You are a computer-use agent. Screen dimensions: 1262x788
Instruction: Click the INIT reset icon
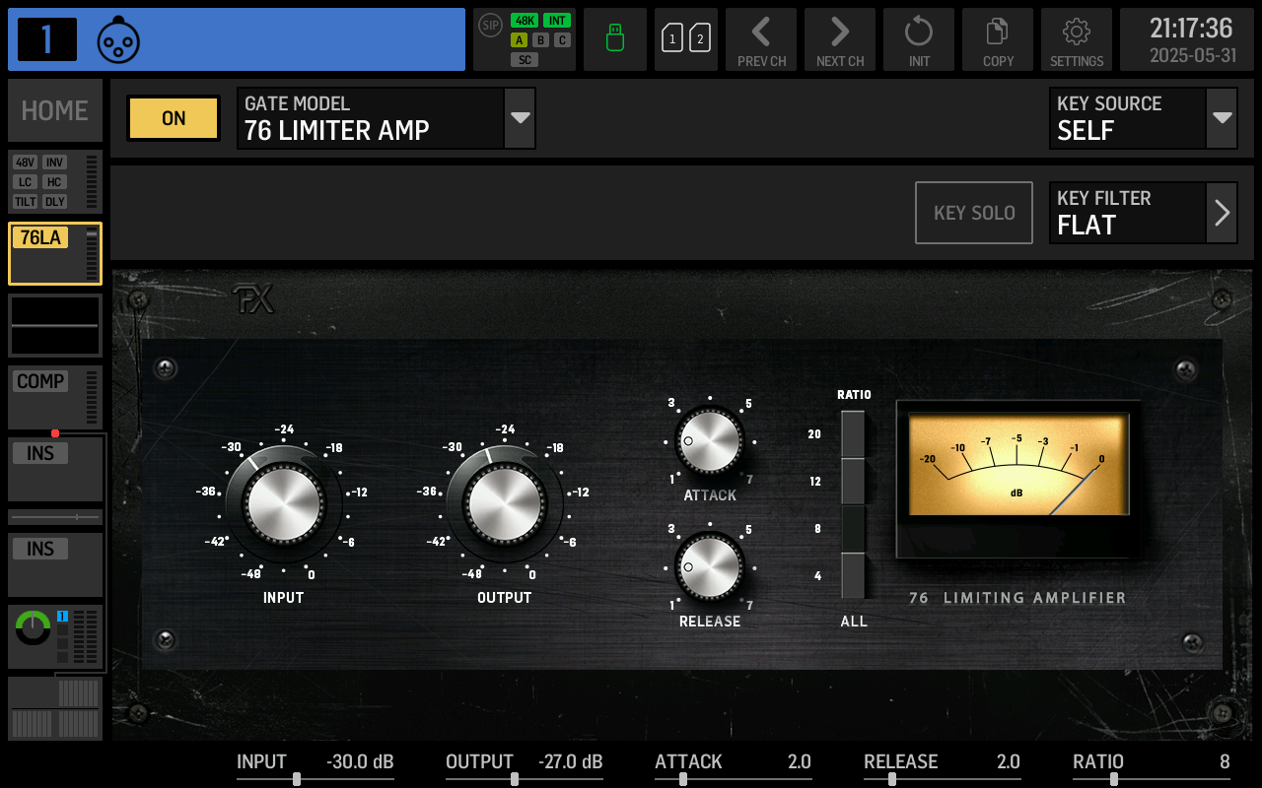click(x=919, y=39)
